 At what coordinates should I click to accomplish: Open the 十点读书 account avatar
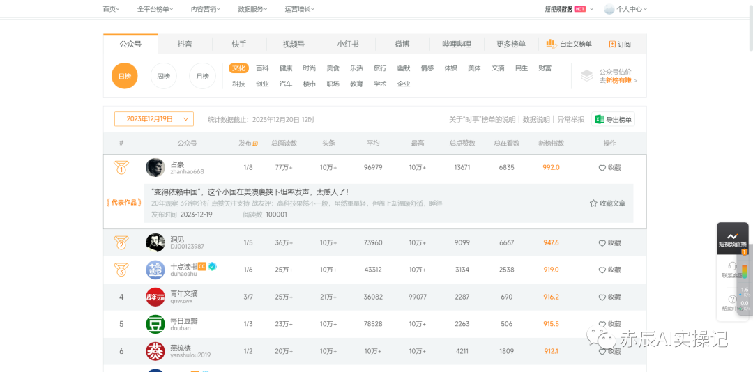tap(155, 270)
